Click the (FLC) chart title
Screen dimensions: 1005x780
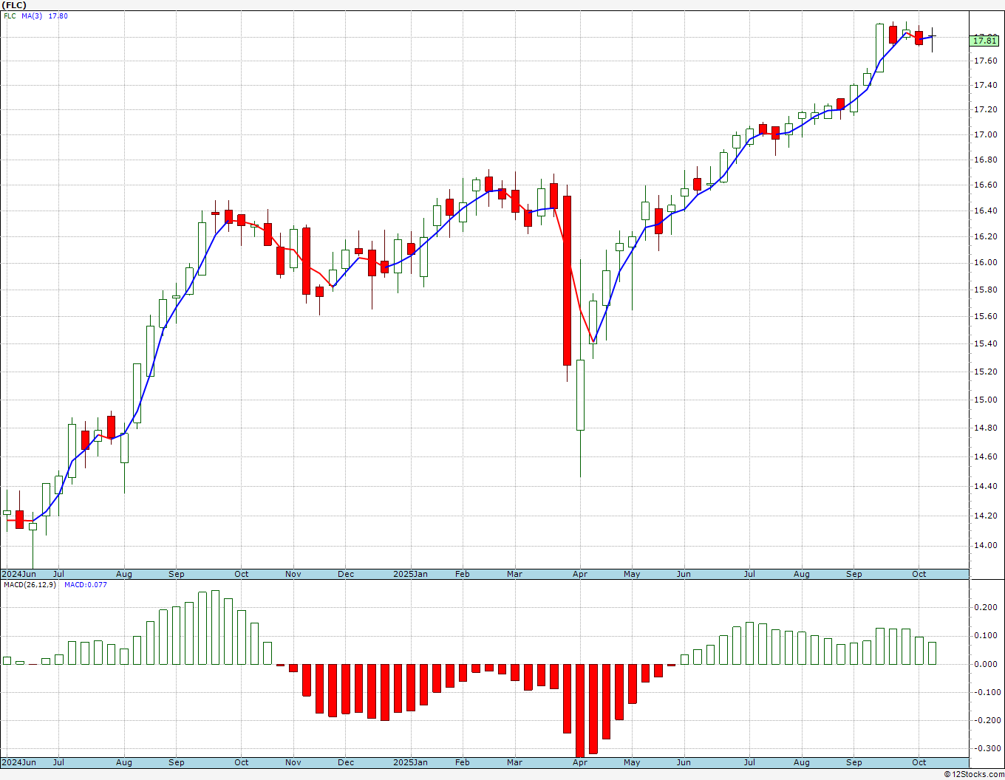tap(15, 5)
